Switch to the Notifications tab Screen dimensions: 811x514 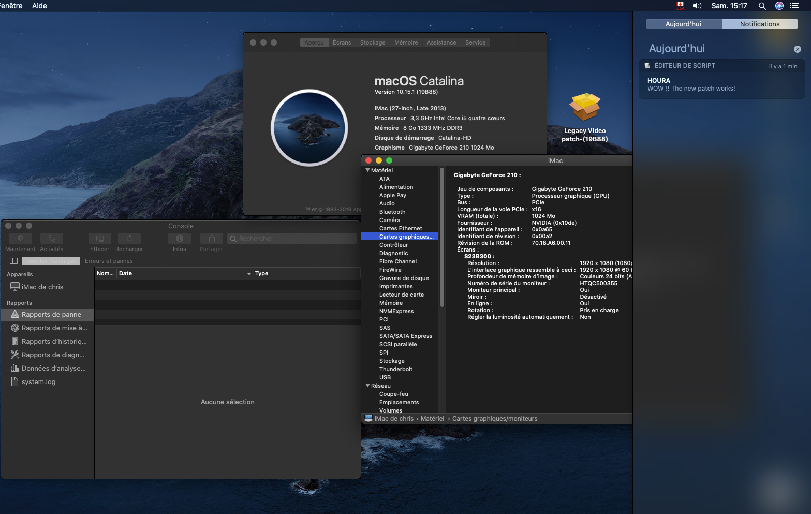759,24
